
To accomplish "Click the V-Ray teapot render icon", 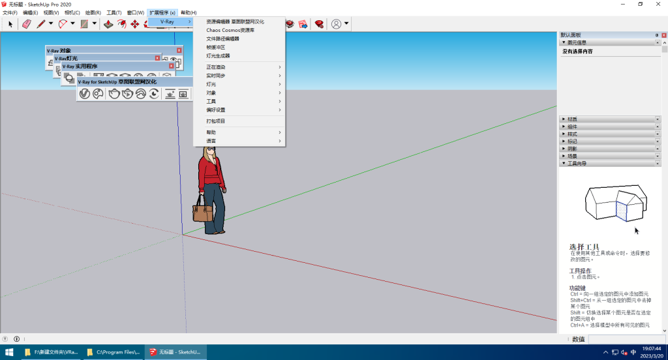I will click(114, 94).
